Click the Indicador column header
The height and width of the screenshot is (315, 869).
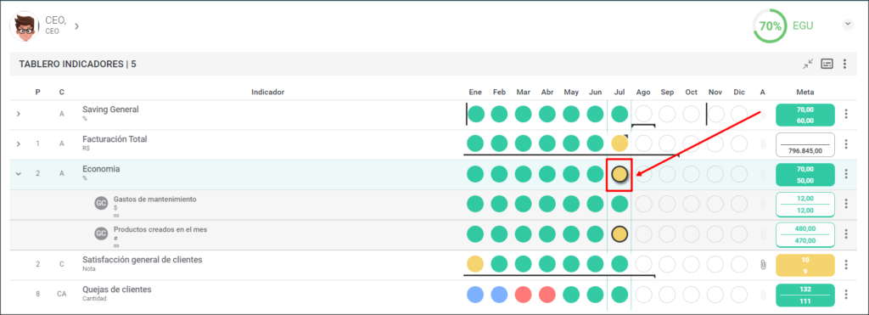pos(267,92)
